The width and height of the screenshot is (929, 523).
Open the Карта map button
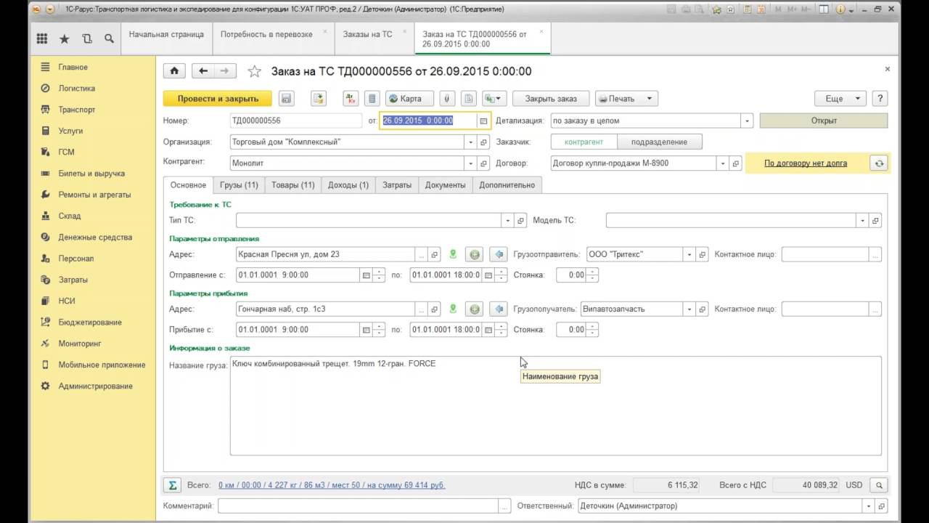pos(409,99)
